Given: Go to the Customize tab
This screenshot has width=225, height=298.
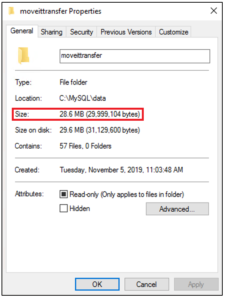Looking at the screenshot, I should 174,32.
